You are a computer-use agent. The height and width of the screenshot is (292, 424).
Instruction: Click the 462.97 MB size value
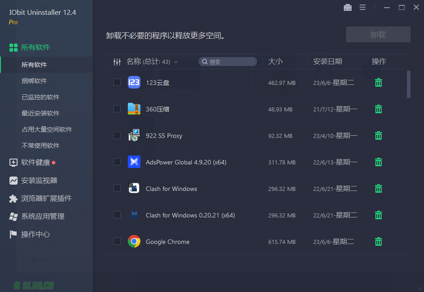(x=282, y=83)
